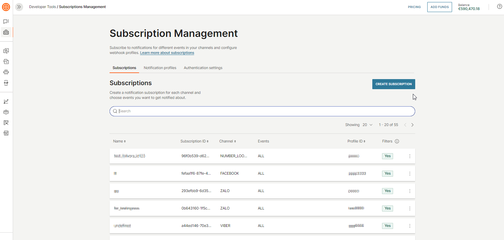Expand the collapsed sidebar with the chevron
Image resolution: width=504 pixels, height=240 pixels.
coord(19,7)
